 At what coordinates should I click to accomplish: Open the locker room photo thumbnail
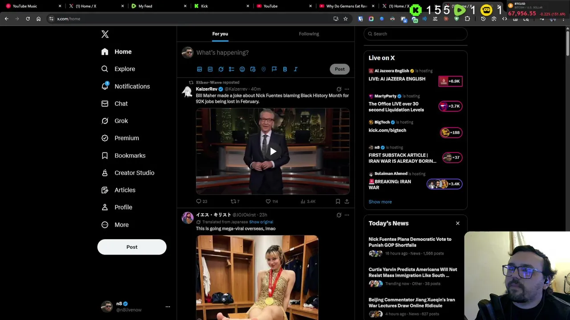257,277
